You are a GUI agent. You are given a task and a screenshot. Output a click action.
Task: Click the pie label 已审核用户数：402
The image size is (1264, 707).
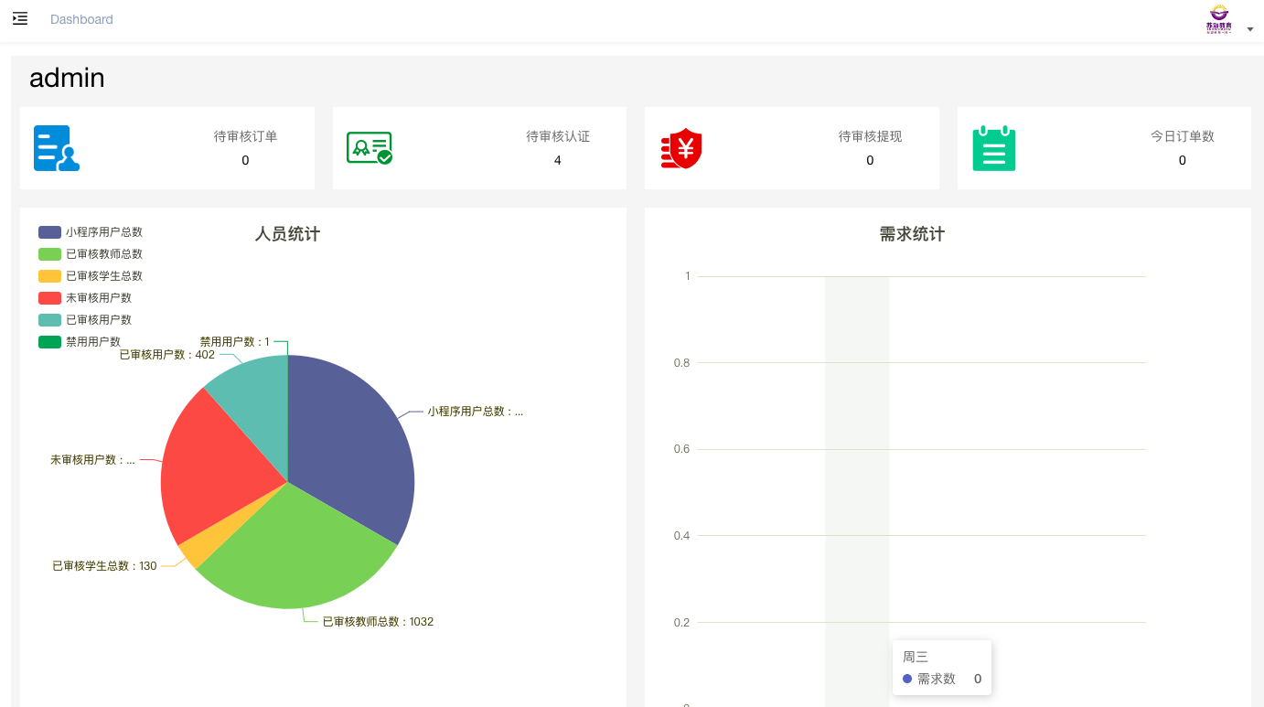[x=167, y=355]
